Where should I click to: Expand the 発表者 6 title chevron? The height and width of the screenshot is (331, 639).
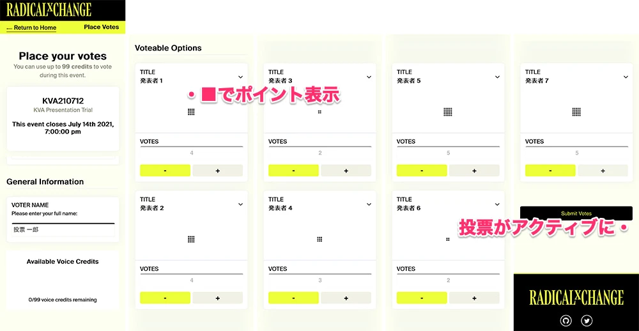(x=497, y=204)
